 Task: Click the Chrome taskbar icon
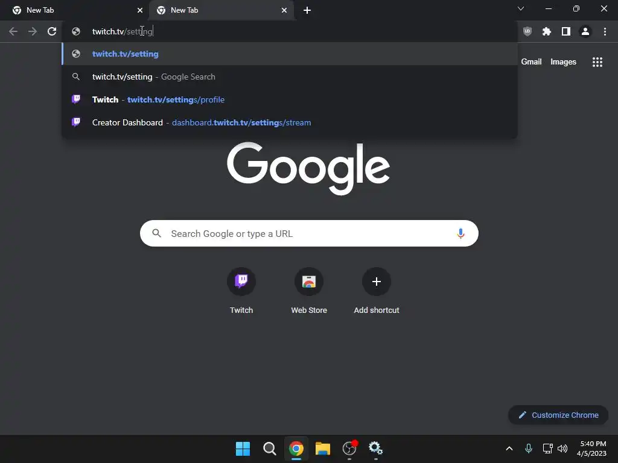pyautogui.click(x=296, y=449)
